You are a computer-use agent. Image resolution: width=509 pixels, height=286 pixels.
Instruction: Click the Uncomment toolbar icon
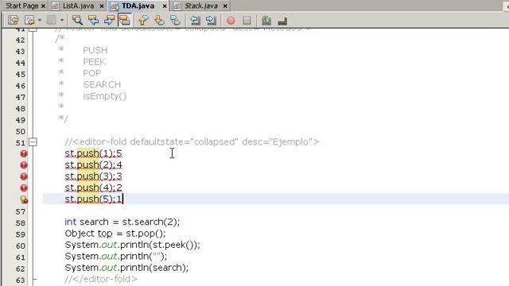[x=282, y=21]
